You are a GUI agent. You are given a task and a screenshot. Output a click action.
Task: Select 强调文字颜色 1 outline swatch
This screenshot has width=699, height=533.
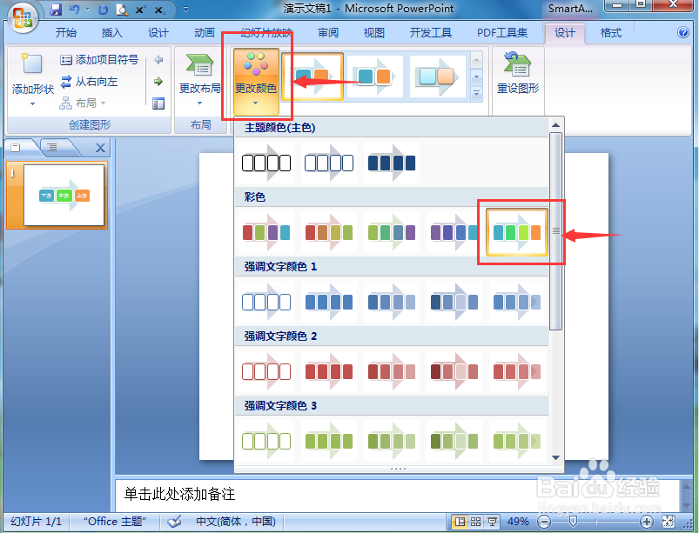click(266, 302)
